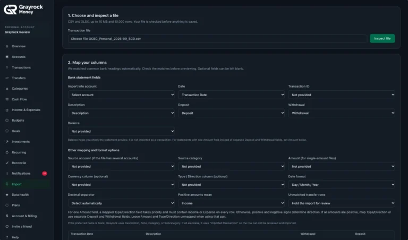Expand the Date format dropdown
The image size is (408, 240).
tap(342, 185)
